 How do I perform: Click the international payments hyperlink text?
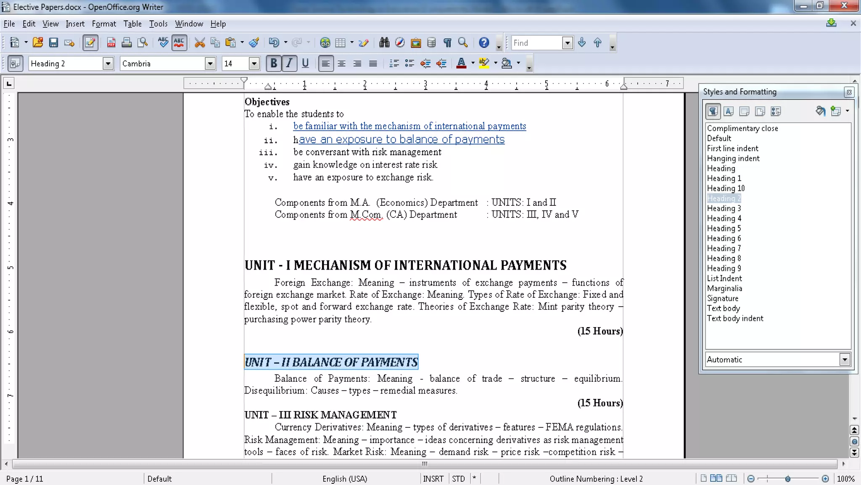(409, 126)
